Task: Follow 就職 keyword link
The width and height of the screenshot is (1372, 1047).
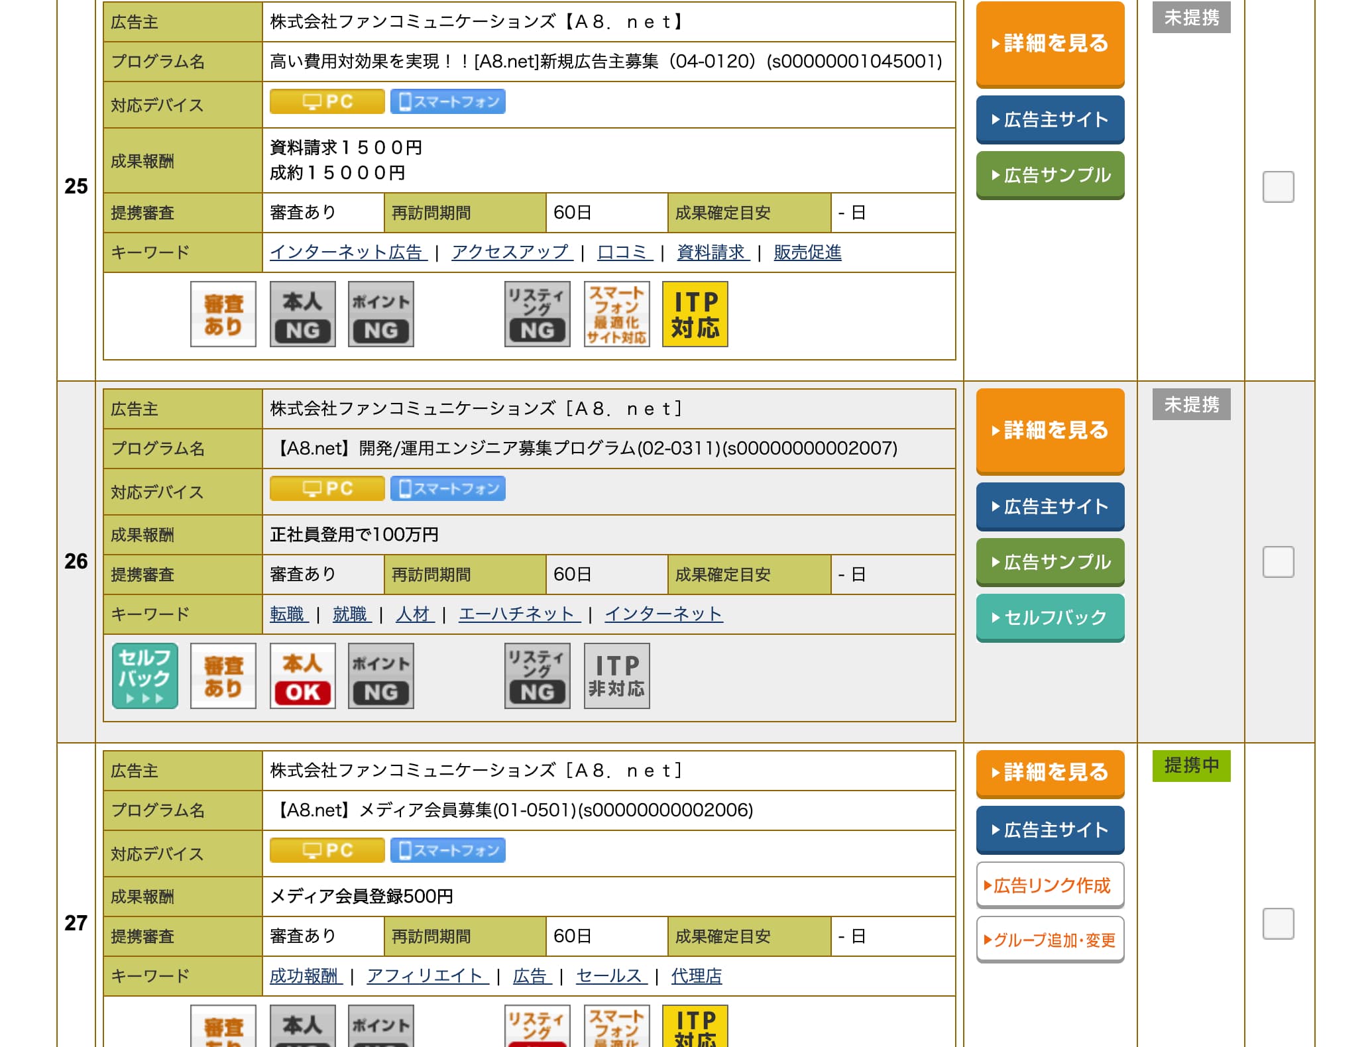Action: [x=352, y=614]
